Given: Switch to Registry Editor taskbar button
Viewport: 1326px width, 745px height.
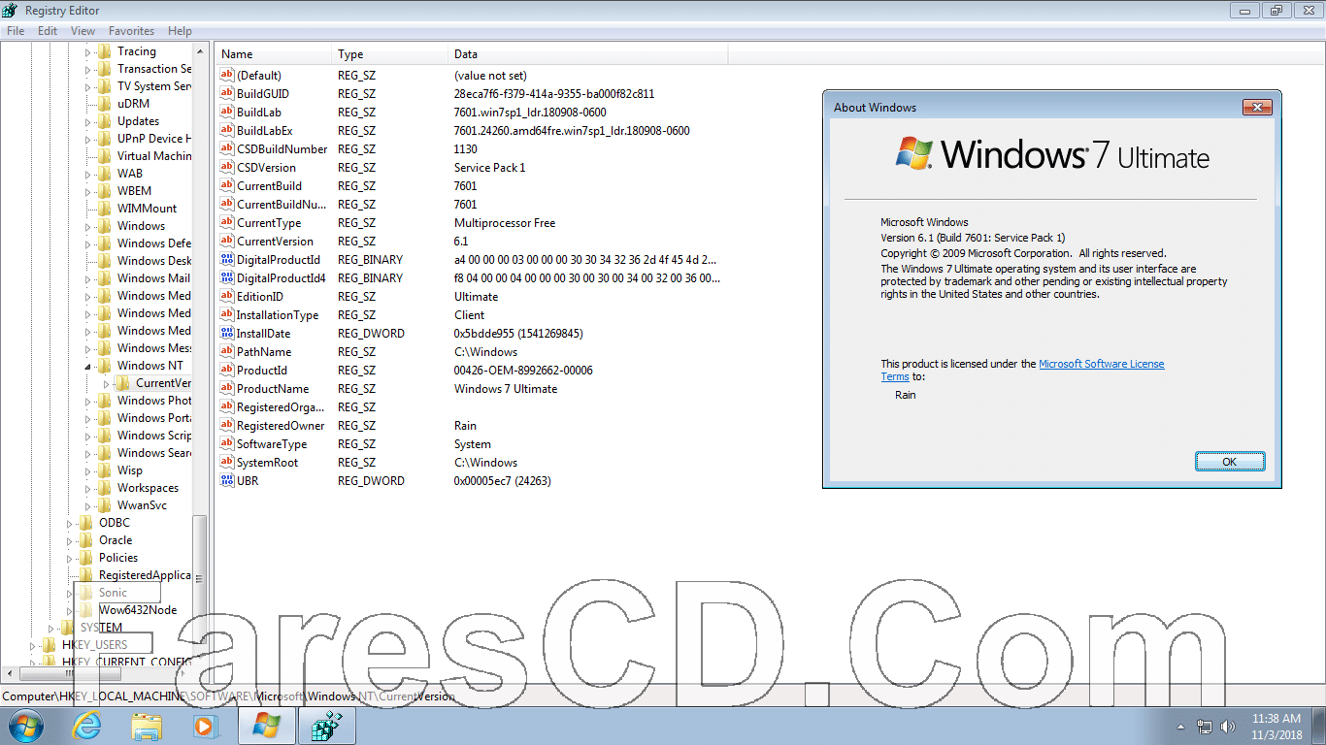Looking at the screenshot, I should [326, 726].
